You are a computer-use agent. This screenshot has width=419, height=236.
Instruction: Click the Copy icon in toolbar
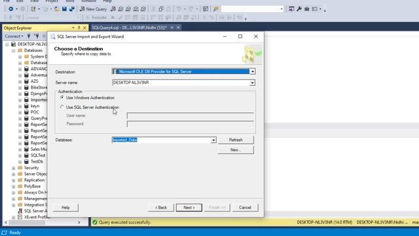click(161, 9)
